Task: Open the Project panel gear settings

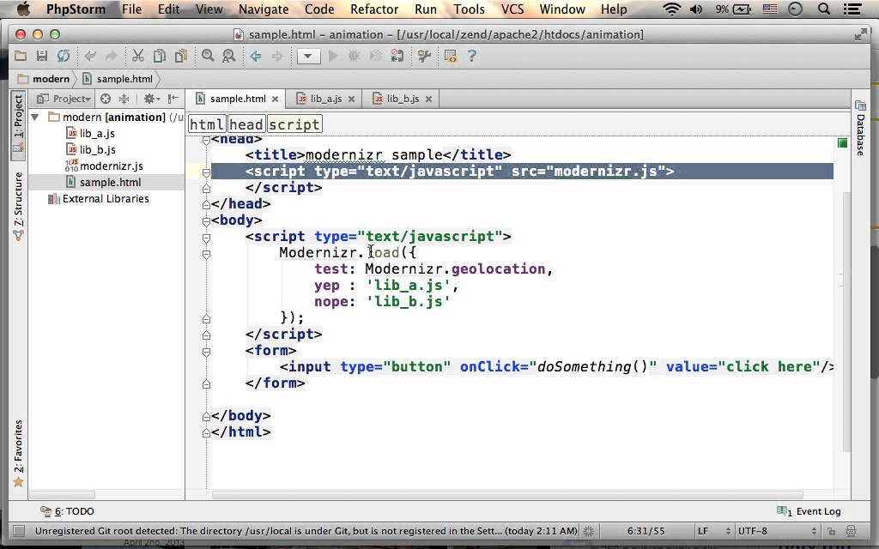Action: 151,99
